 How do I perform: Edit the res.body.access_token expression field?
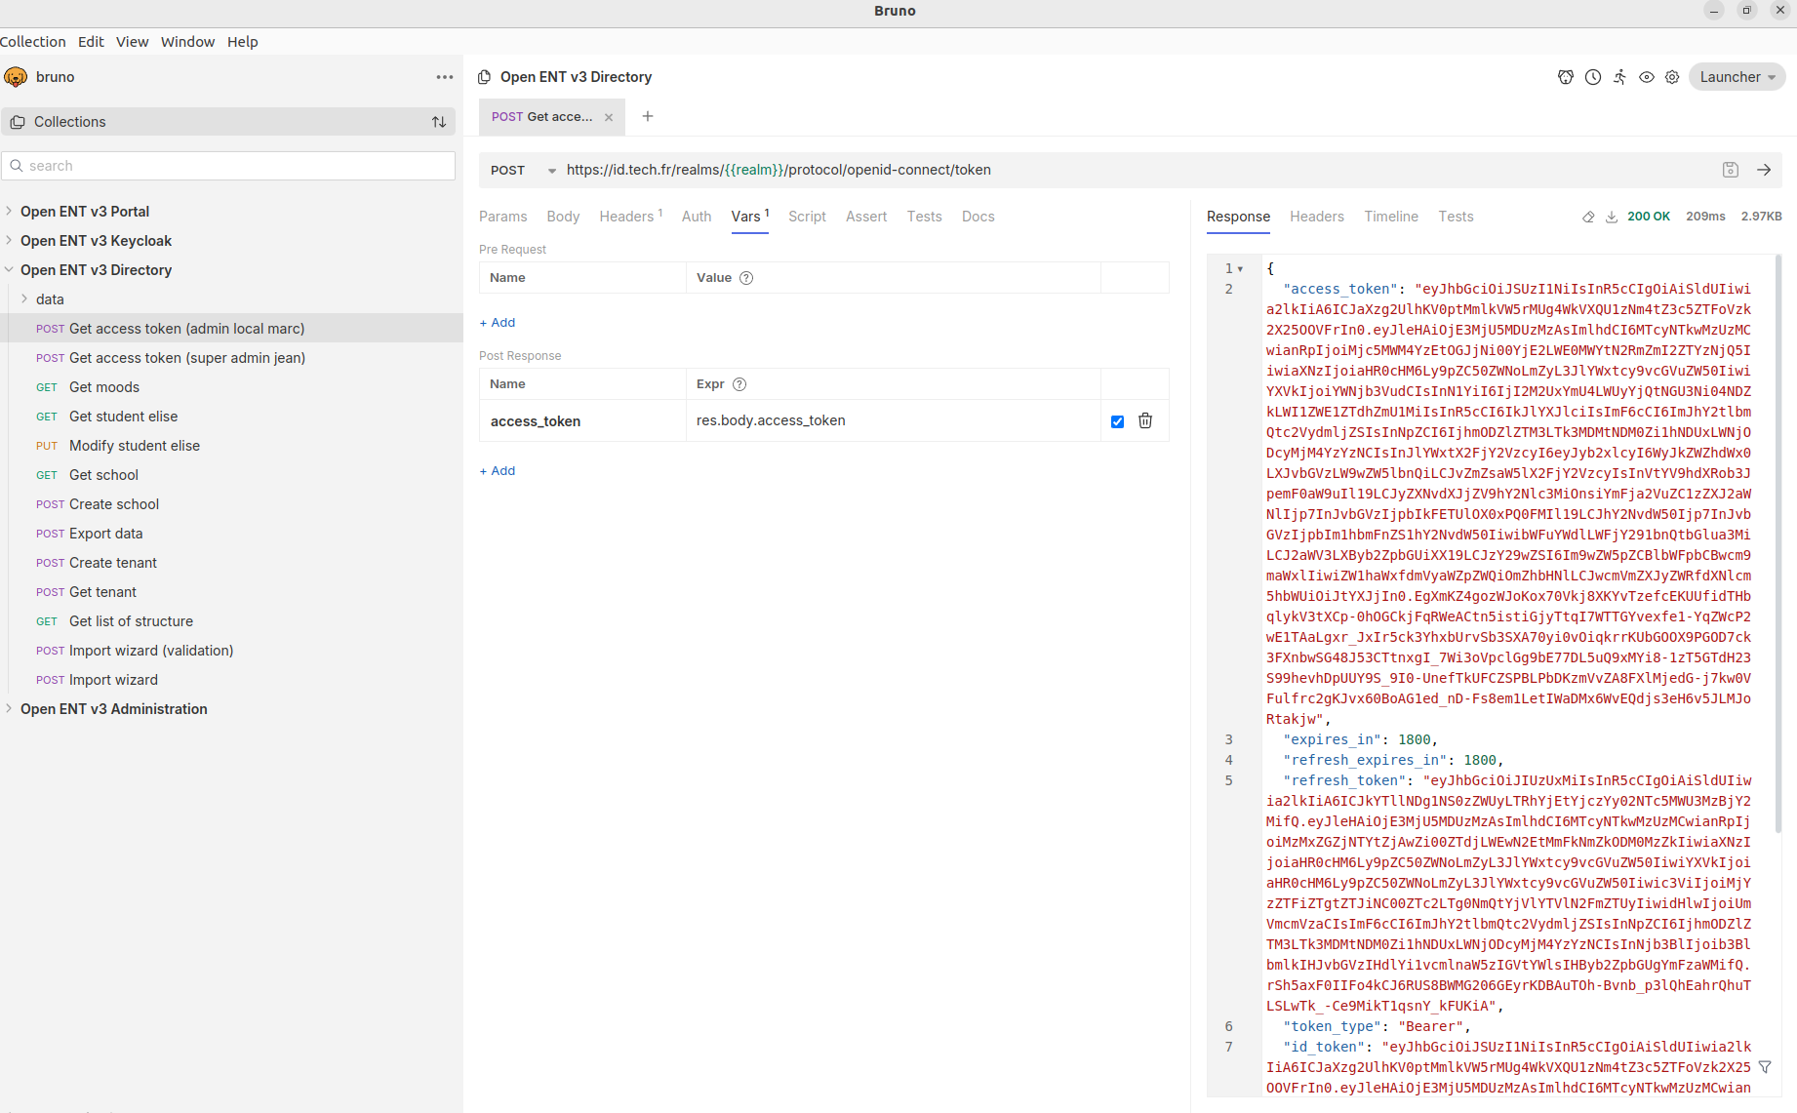[893, 420]
